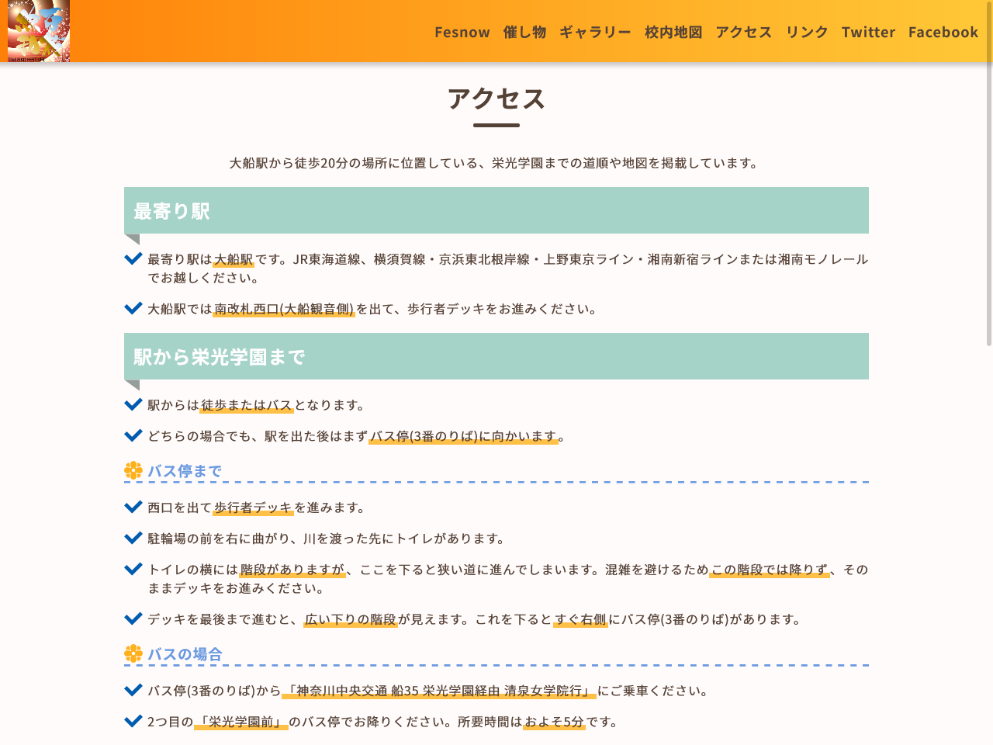
Task: Click the アクセス page heading
Action: pos(496,99)
